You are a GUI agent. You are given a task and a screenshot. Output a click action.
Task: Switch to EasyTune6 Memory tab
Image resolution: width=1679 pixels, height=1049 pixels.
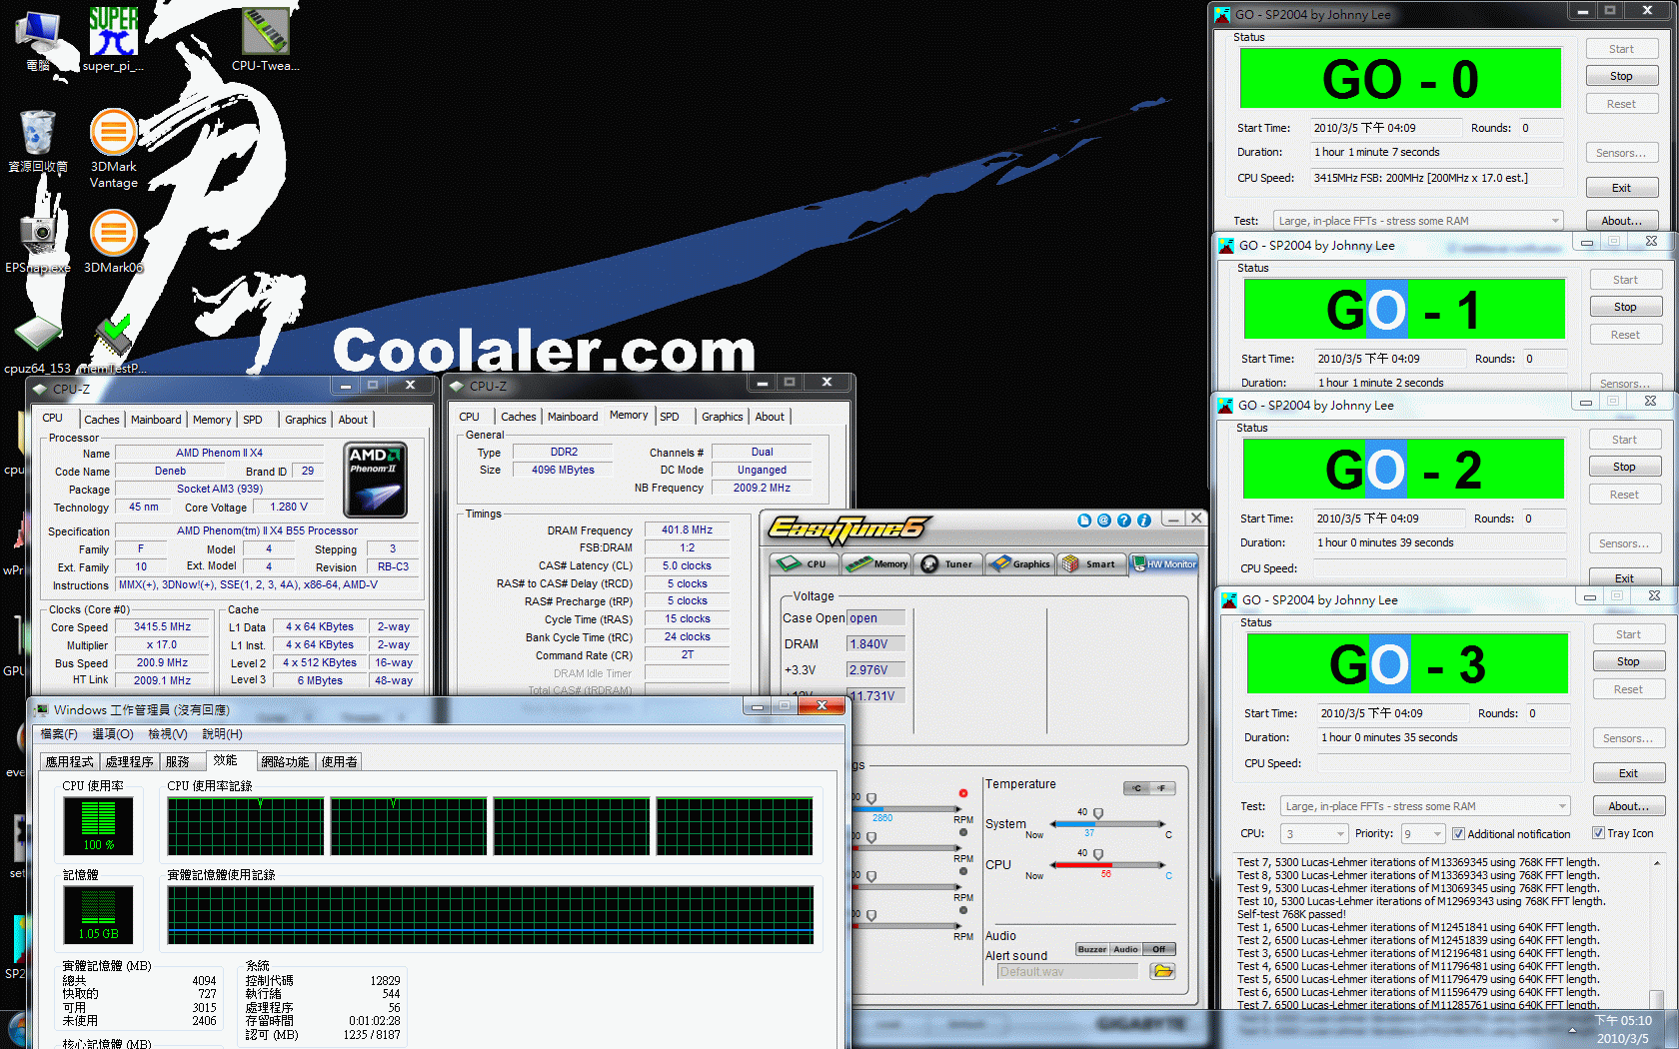click(876, 563)
